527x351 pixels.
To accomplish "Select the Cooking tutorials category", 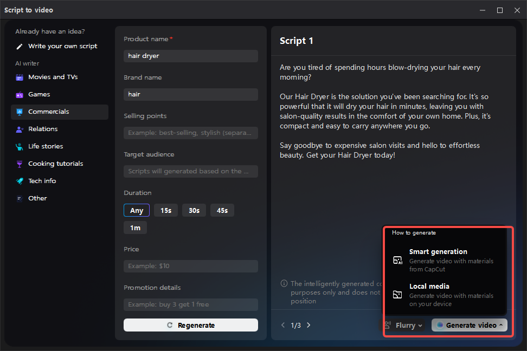I will point(60,164).
